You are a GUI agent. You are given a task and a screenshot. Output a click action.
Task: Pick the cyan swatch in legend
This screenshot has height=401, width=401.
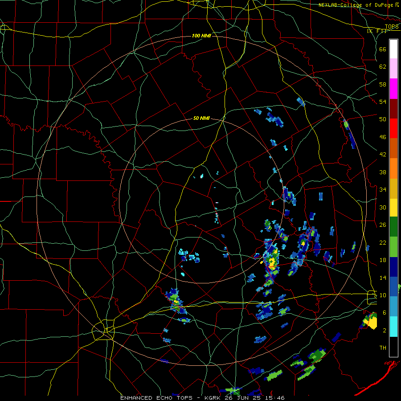pos(393,327)
